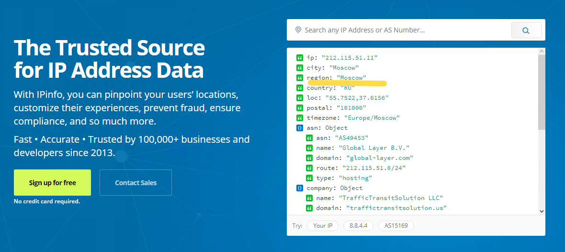Viewport: 565px width, 252px height.
Task: Collapse the company Object node
Action: click(x=300, y=188)
